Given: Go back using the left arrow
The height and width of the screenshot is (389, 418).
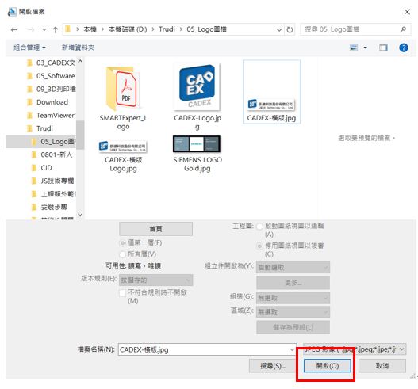Looking at the screenshot, I should pos(14,29).
